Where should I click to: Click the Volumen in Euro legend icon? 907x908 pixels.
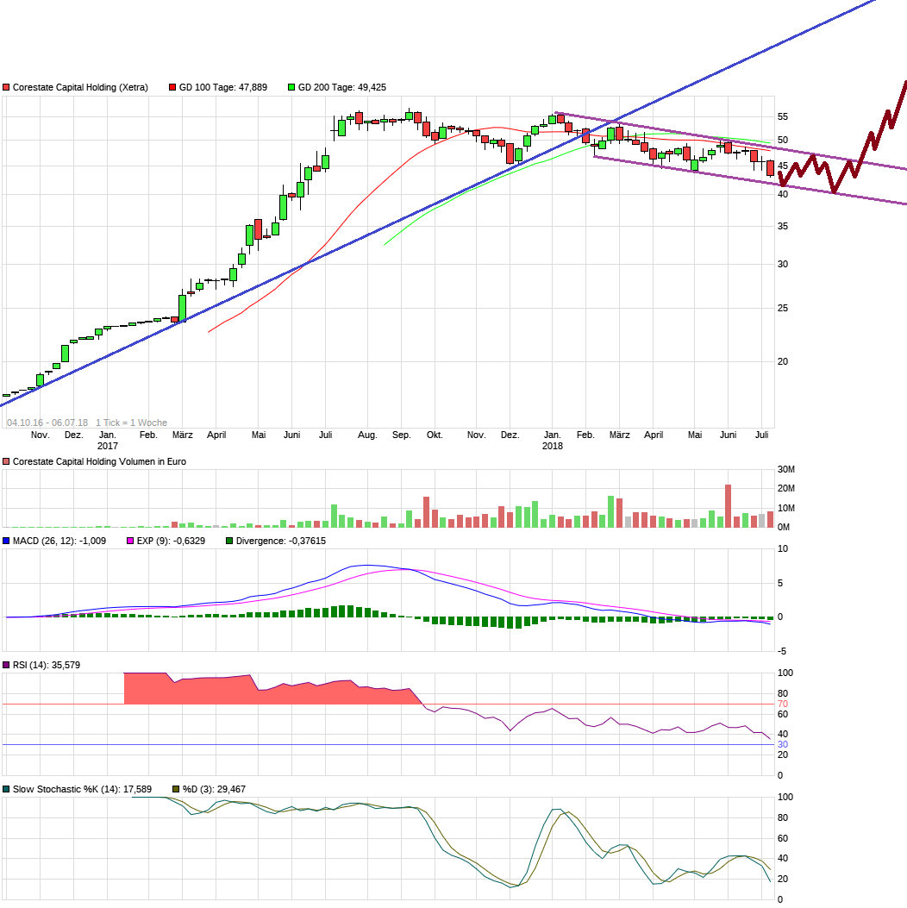[7, 460]
